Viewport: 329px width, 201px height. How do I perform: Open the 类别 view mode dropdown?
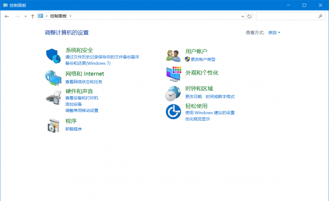point(274,33)
